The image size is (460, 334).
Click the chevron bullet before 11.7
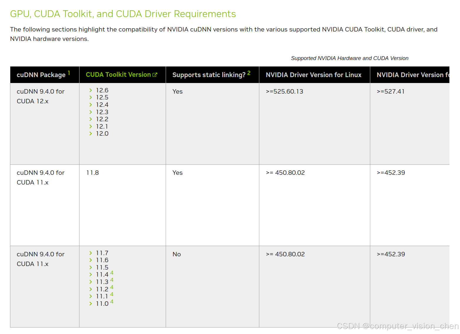pyautogui.click(x=91, y=253)
